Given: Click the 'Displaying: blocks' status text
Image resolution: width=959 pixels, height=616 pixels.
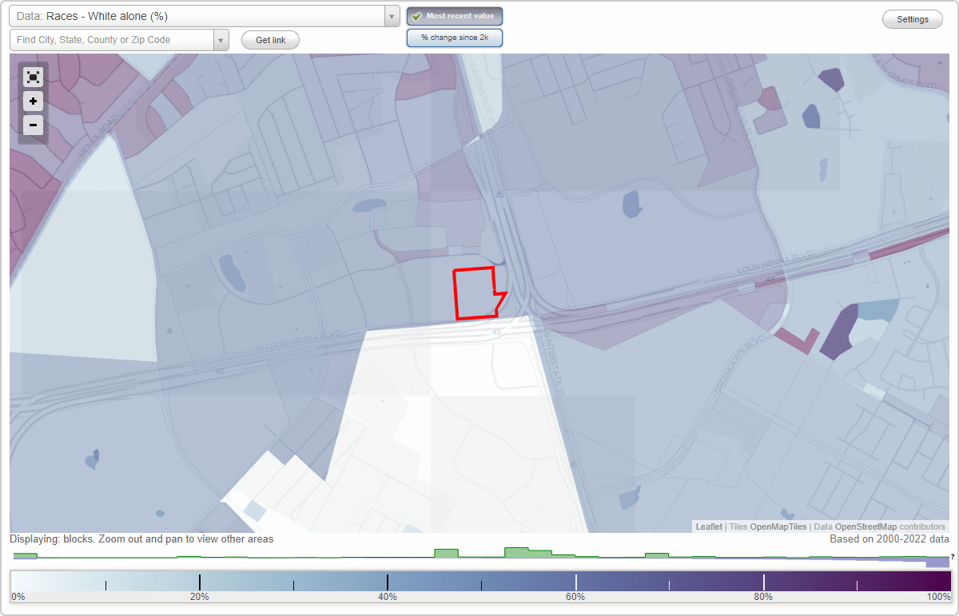Looking at the screenshot, I should pyautogui.click(x=141, y=539).
